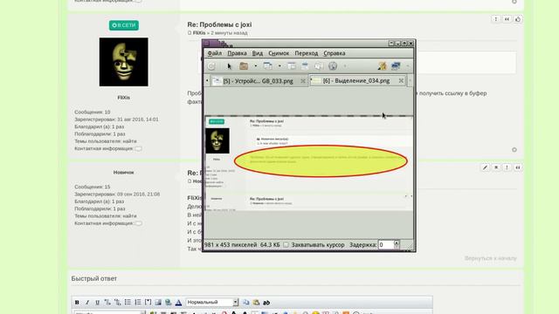Screen dimensions: 559x314
Task: Open the Справка menu
Action: click(335, 53)
